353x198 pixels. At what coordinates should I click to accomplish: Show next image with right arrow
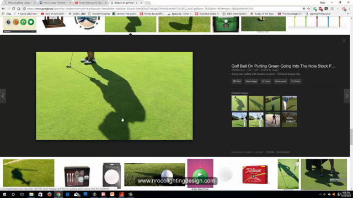[x=347, y=96]
